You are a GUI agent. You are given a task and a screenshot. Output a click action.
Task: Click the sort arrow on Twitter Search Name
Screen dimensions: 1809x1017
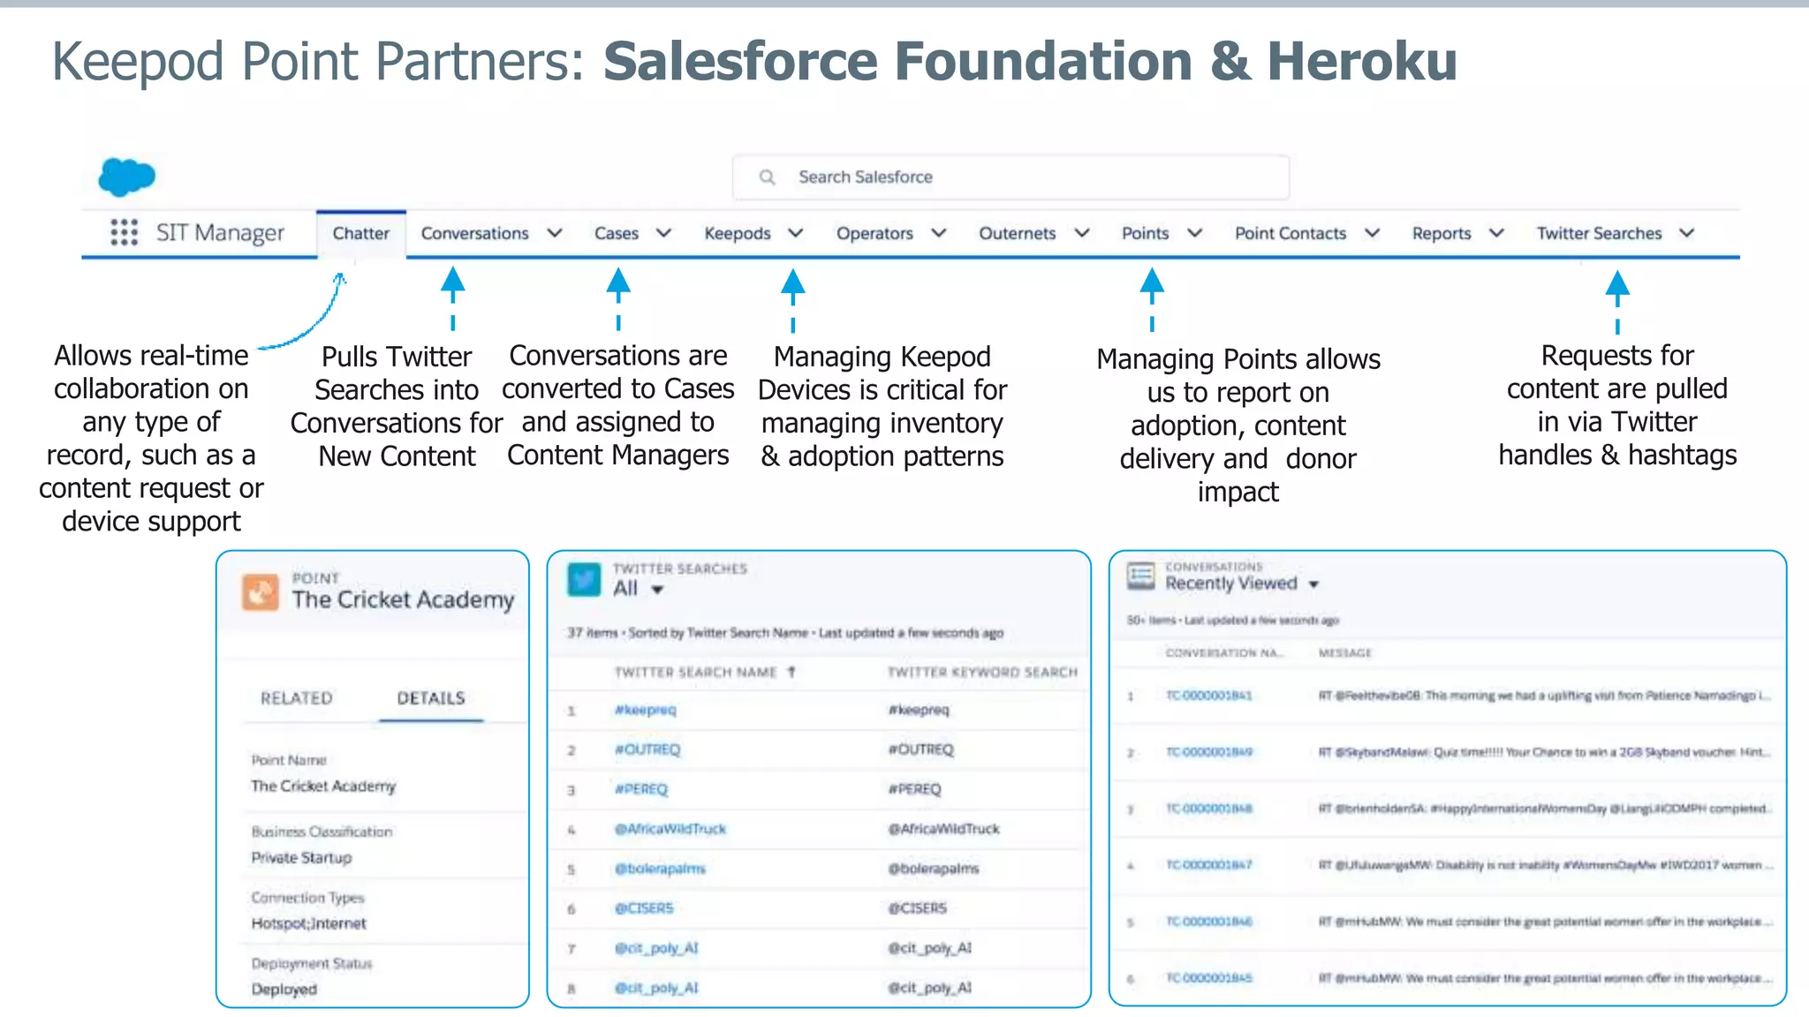[x=791, y=672]
